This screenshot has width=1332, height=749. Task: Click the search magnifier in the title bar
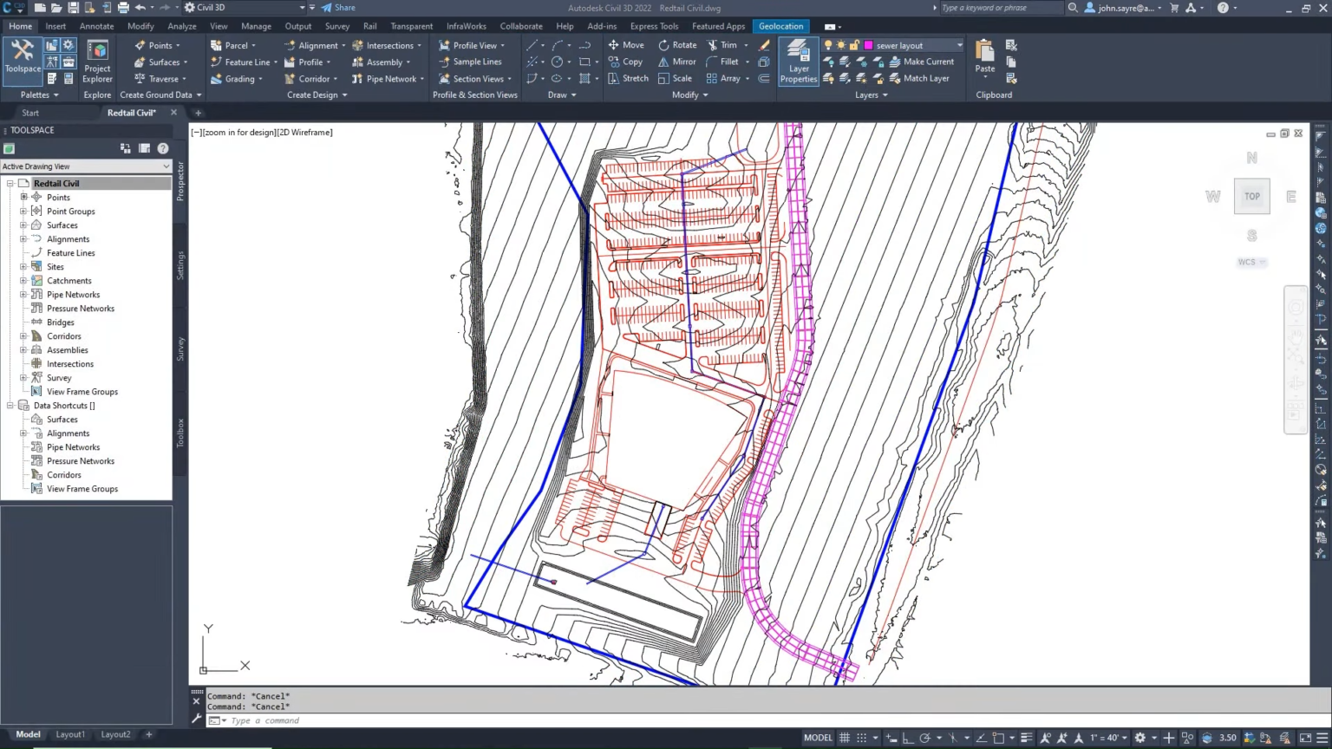(x=1073, y=8)
